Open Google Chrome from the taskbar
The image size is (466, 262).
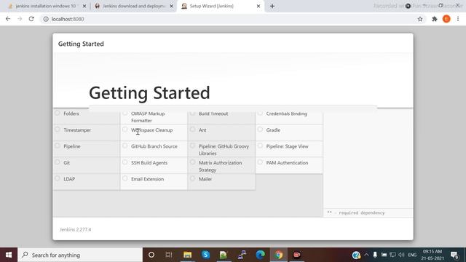(x=278, y=255)
